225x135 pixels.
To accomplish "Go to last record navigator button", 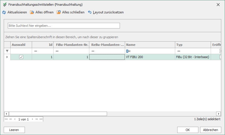I will (41, 119).
